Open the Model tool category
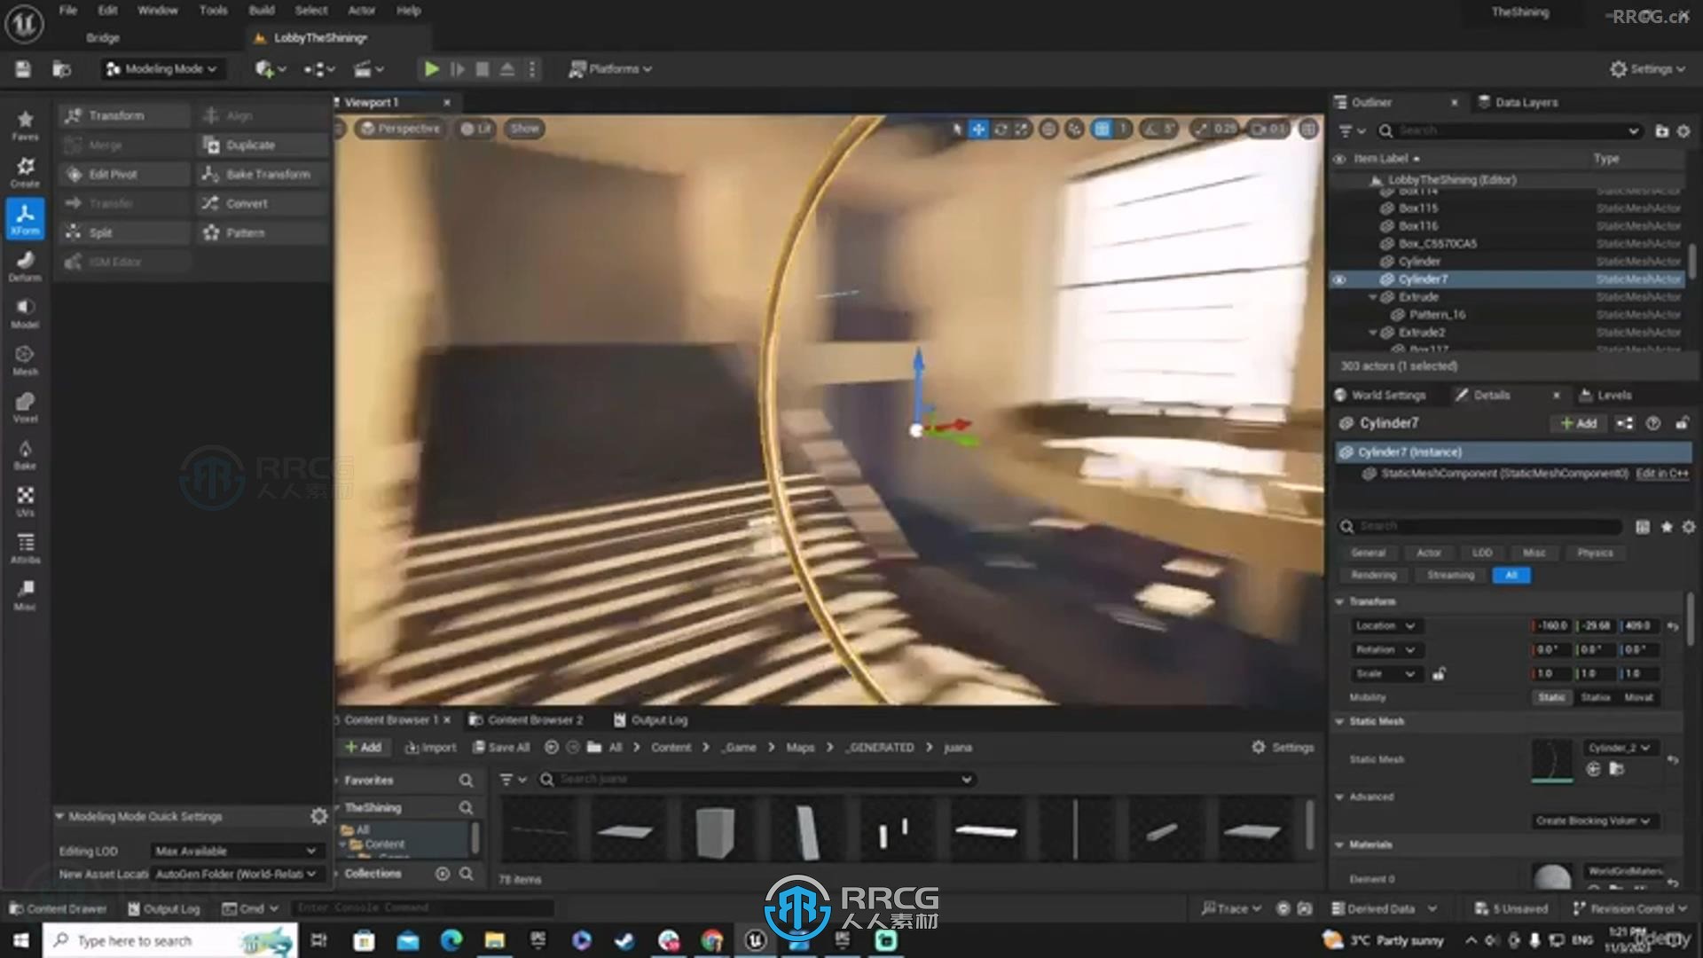The height and width of the screenshot is (958, 1703). tap(25, 312)
